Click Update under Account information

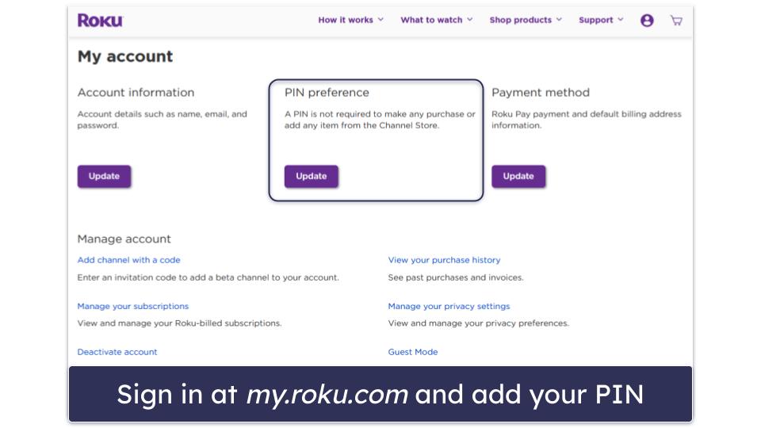(x=104, y=176)
